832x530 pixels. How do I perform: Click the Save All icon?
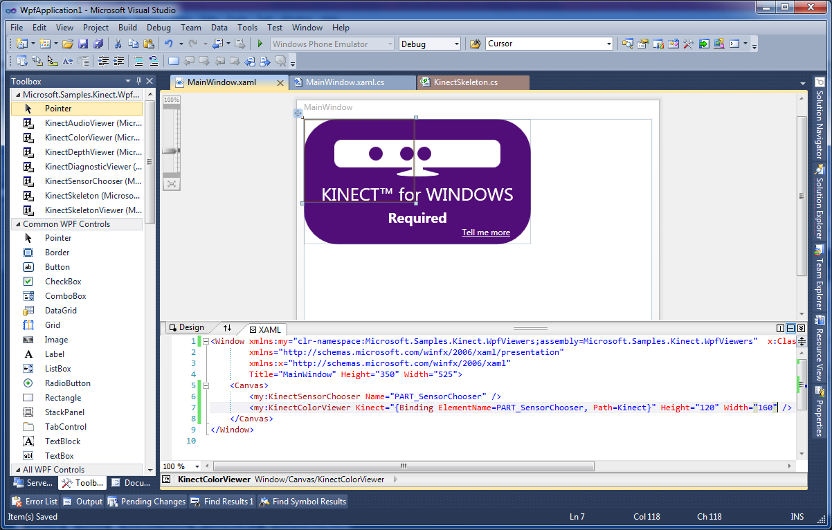(98, 44)
